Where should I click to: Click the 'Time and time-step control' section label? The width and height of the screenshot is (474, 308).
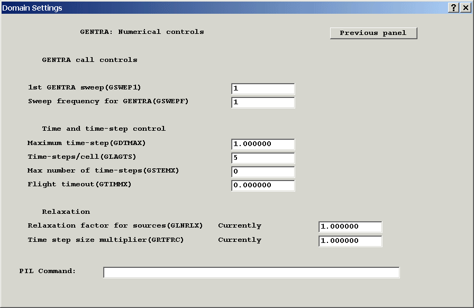click(x=104, y=129)
